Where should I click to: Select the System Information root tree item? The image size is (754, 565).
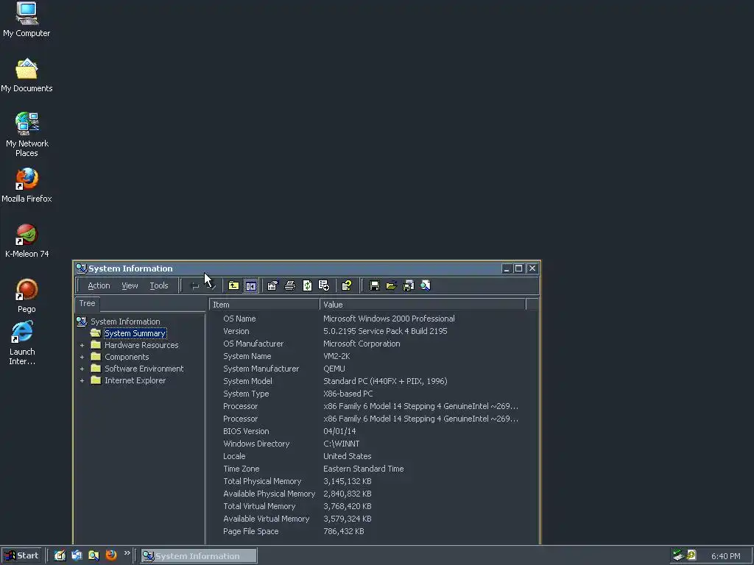125,322
